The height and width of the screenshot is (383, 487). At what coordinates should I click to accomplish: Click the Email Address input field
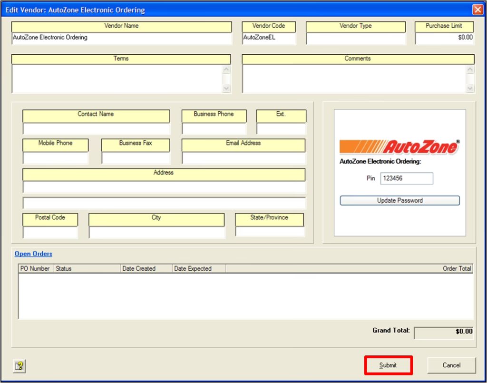pyautogui.click(x=243, y=158)
